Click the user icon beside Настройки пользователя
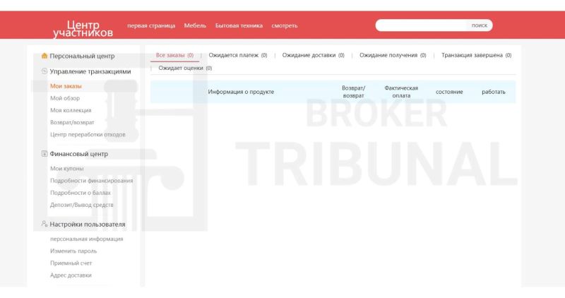The height and width of the screenshot is (298, 565). coord(44,225)
